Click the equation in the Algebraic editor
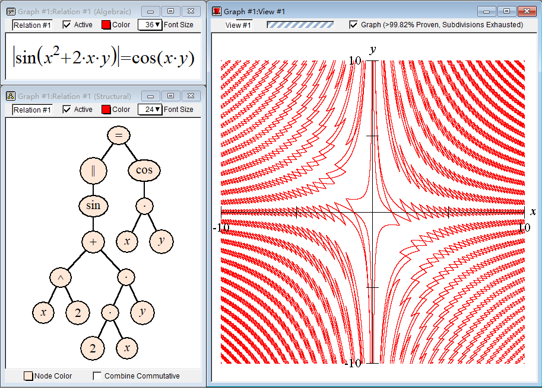This screenshot has width=542, height=388. tap(104, 57)
